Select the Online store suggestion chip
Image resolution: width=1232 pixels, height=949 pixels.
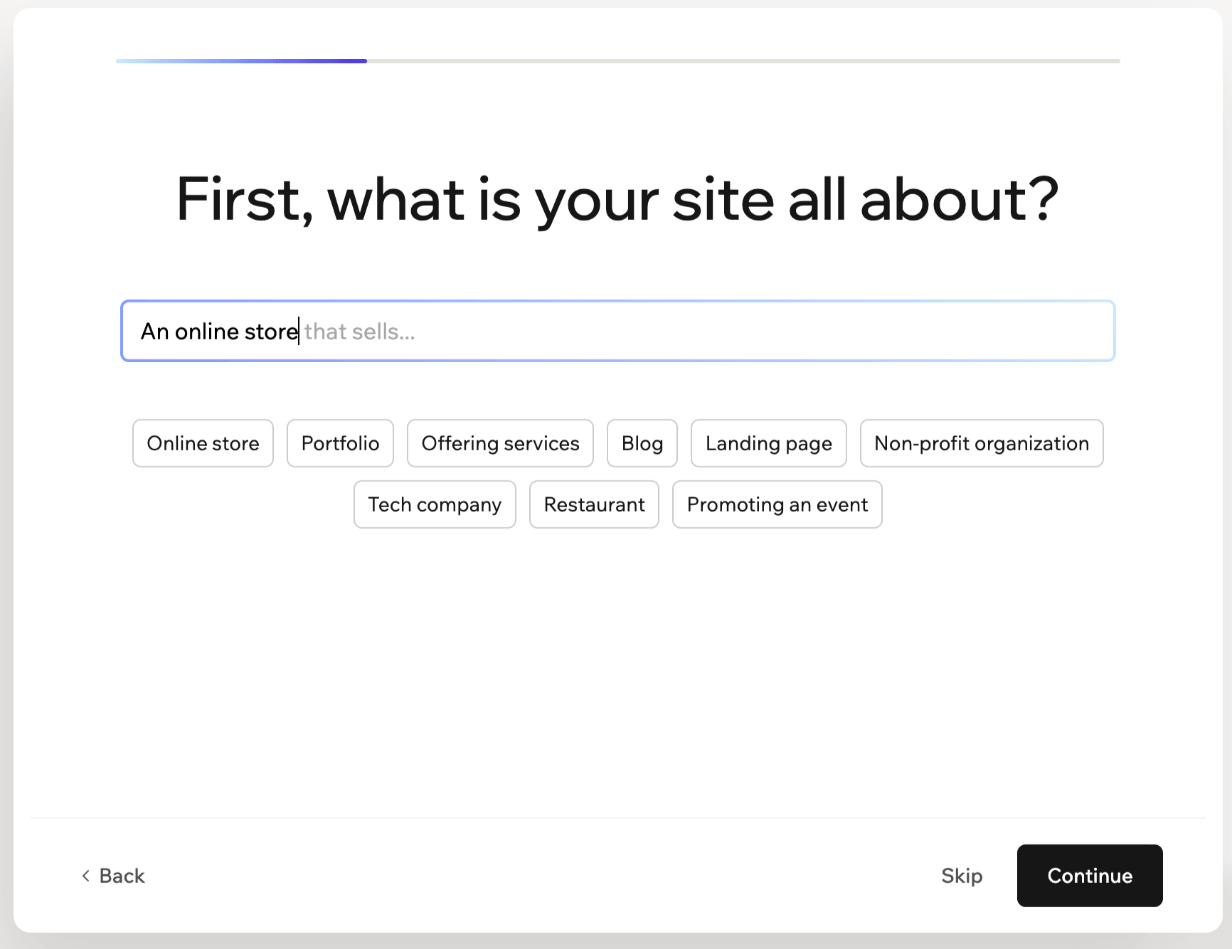click(203, 443)
